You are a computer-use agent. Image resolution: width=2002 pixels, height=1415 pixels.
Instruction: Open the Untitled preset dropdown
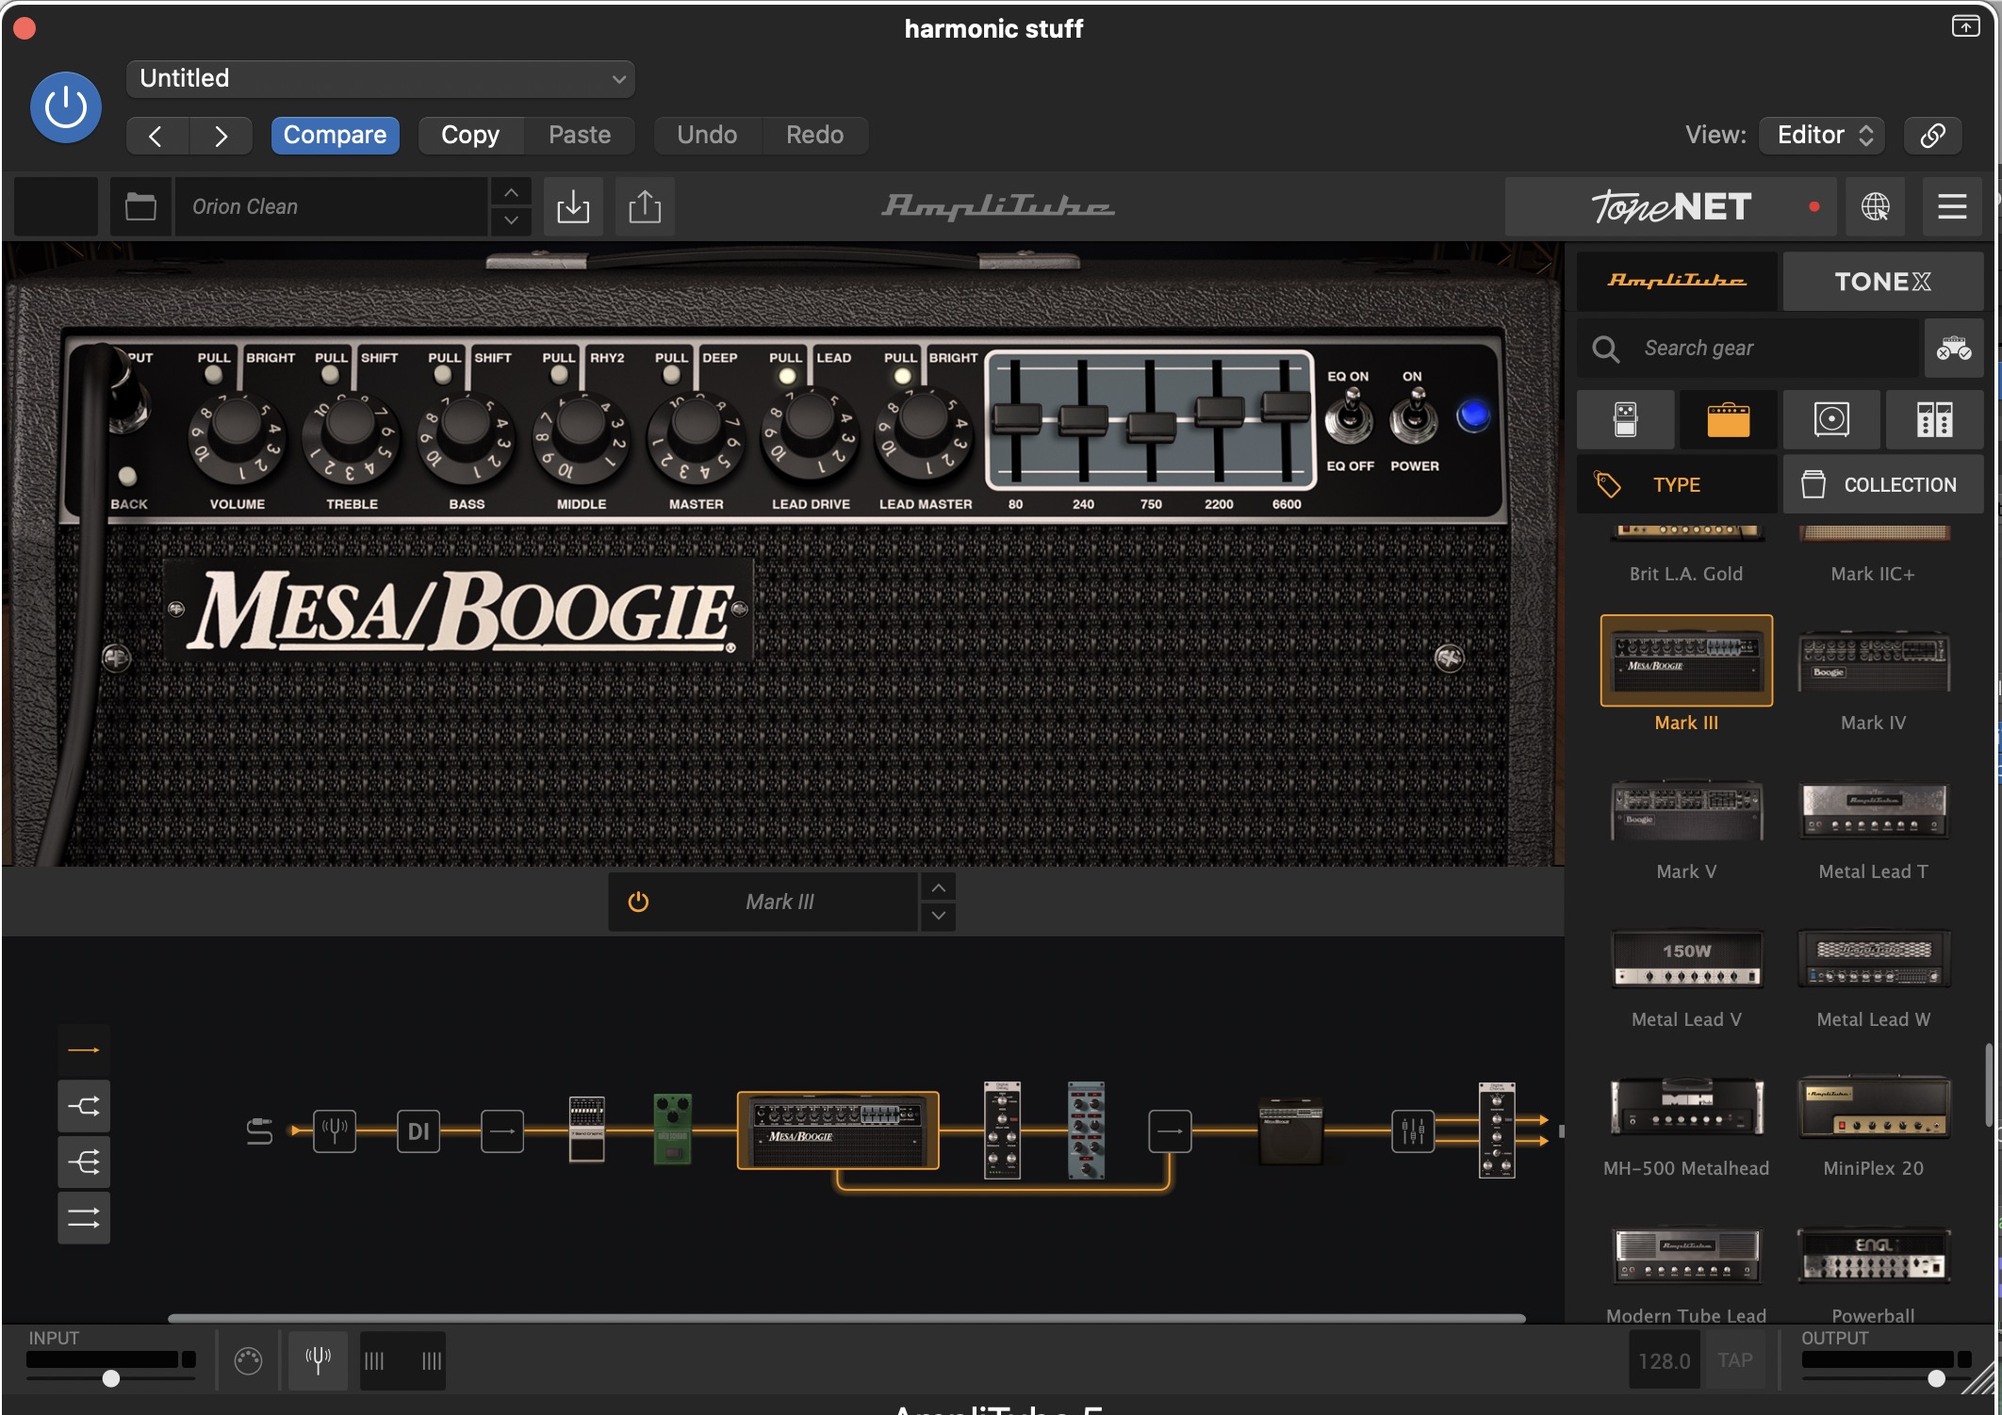pos(380,78)
